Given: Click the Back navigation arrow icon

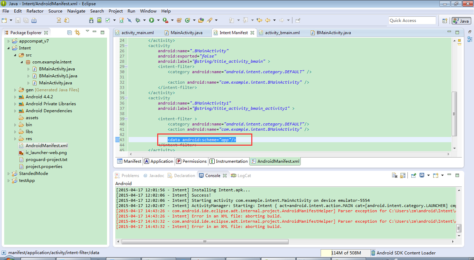Looking at the screenshot, I should coord(268,20).
